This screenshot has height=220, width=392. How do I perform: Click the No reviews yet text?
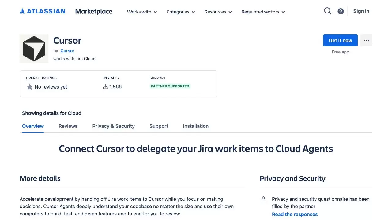point(51,87)
